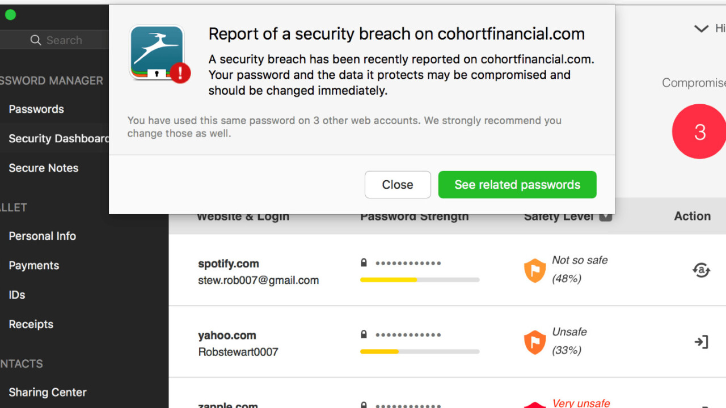Click the green window zoom button
This screenshot has height=408, width=726.
tap(10, 15)
